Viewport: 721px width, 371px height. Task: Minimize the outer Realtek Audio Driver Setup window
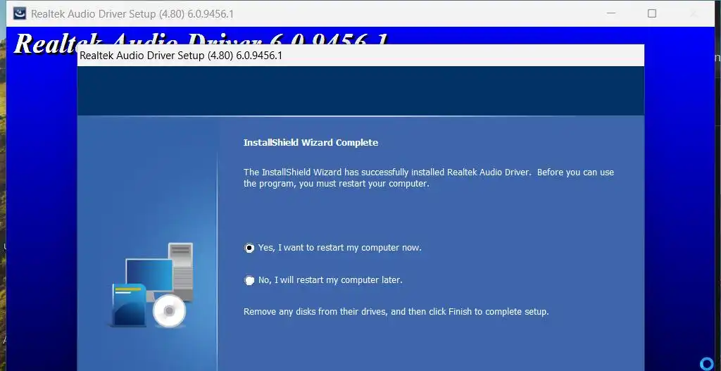pyautogui.click(x=611, y=13)
